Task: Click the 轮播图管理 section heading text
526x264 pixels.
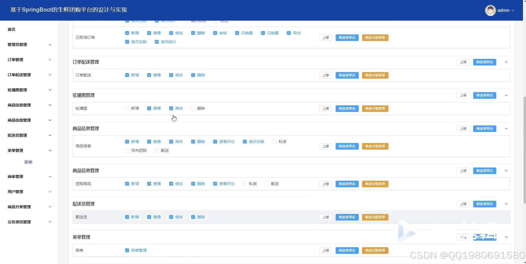Action: [x=84, y=95]
